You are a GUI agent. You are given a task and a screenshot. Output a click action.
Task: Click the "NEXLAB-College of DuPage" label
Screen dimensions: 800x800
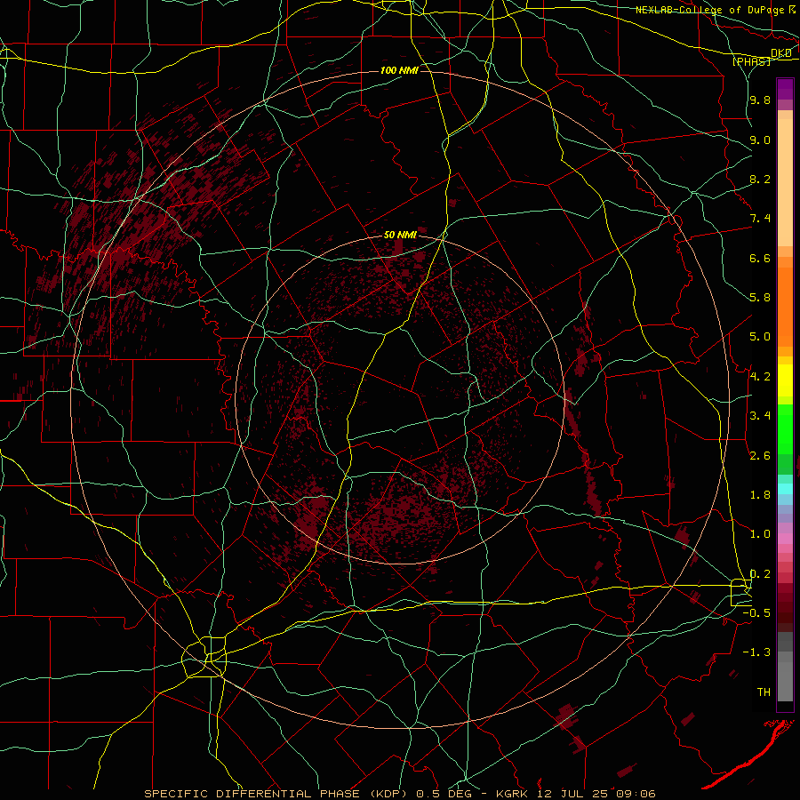click(x=709, y=10)
